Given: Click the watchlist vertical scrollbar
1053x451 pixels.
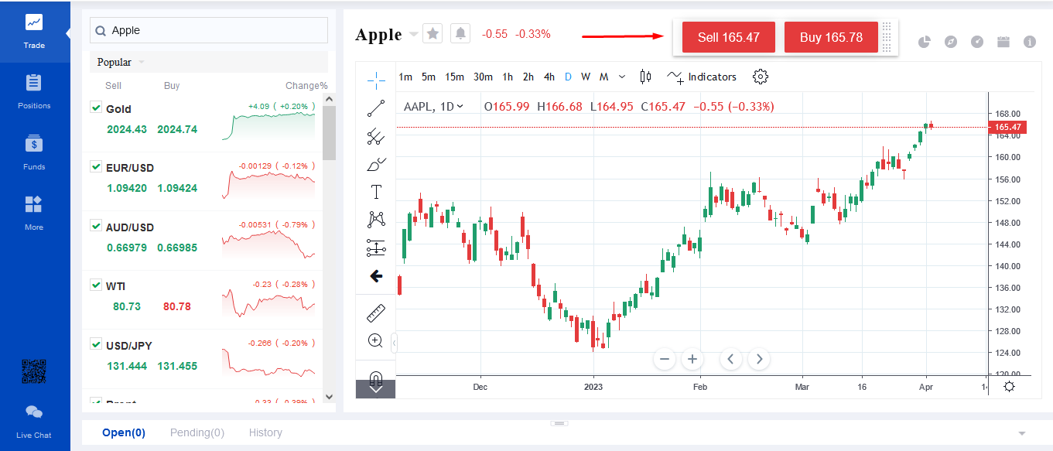Looking at the screenshot, I should (x=329, y=133).
